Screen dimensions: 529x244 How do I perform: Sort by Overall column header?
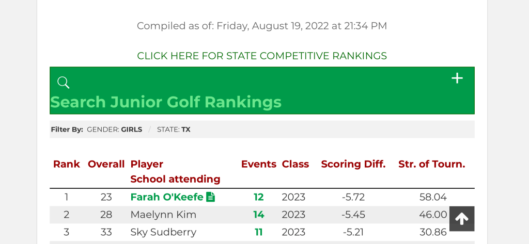coord(106,164)
